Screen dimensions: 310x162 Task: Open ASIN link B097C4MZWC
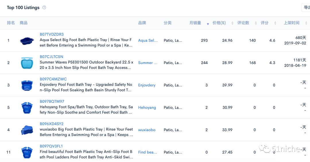(x=53, y=79)
